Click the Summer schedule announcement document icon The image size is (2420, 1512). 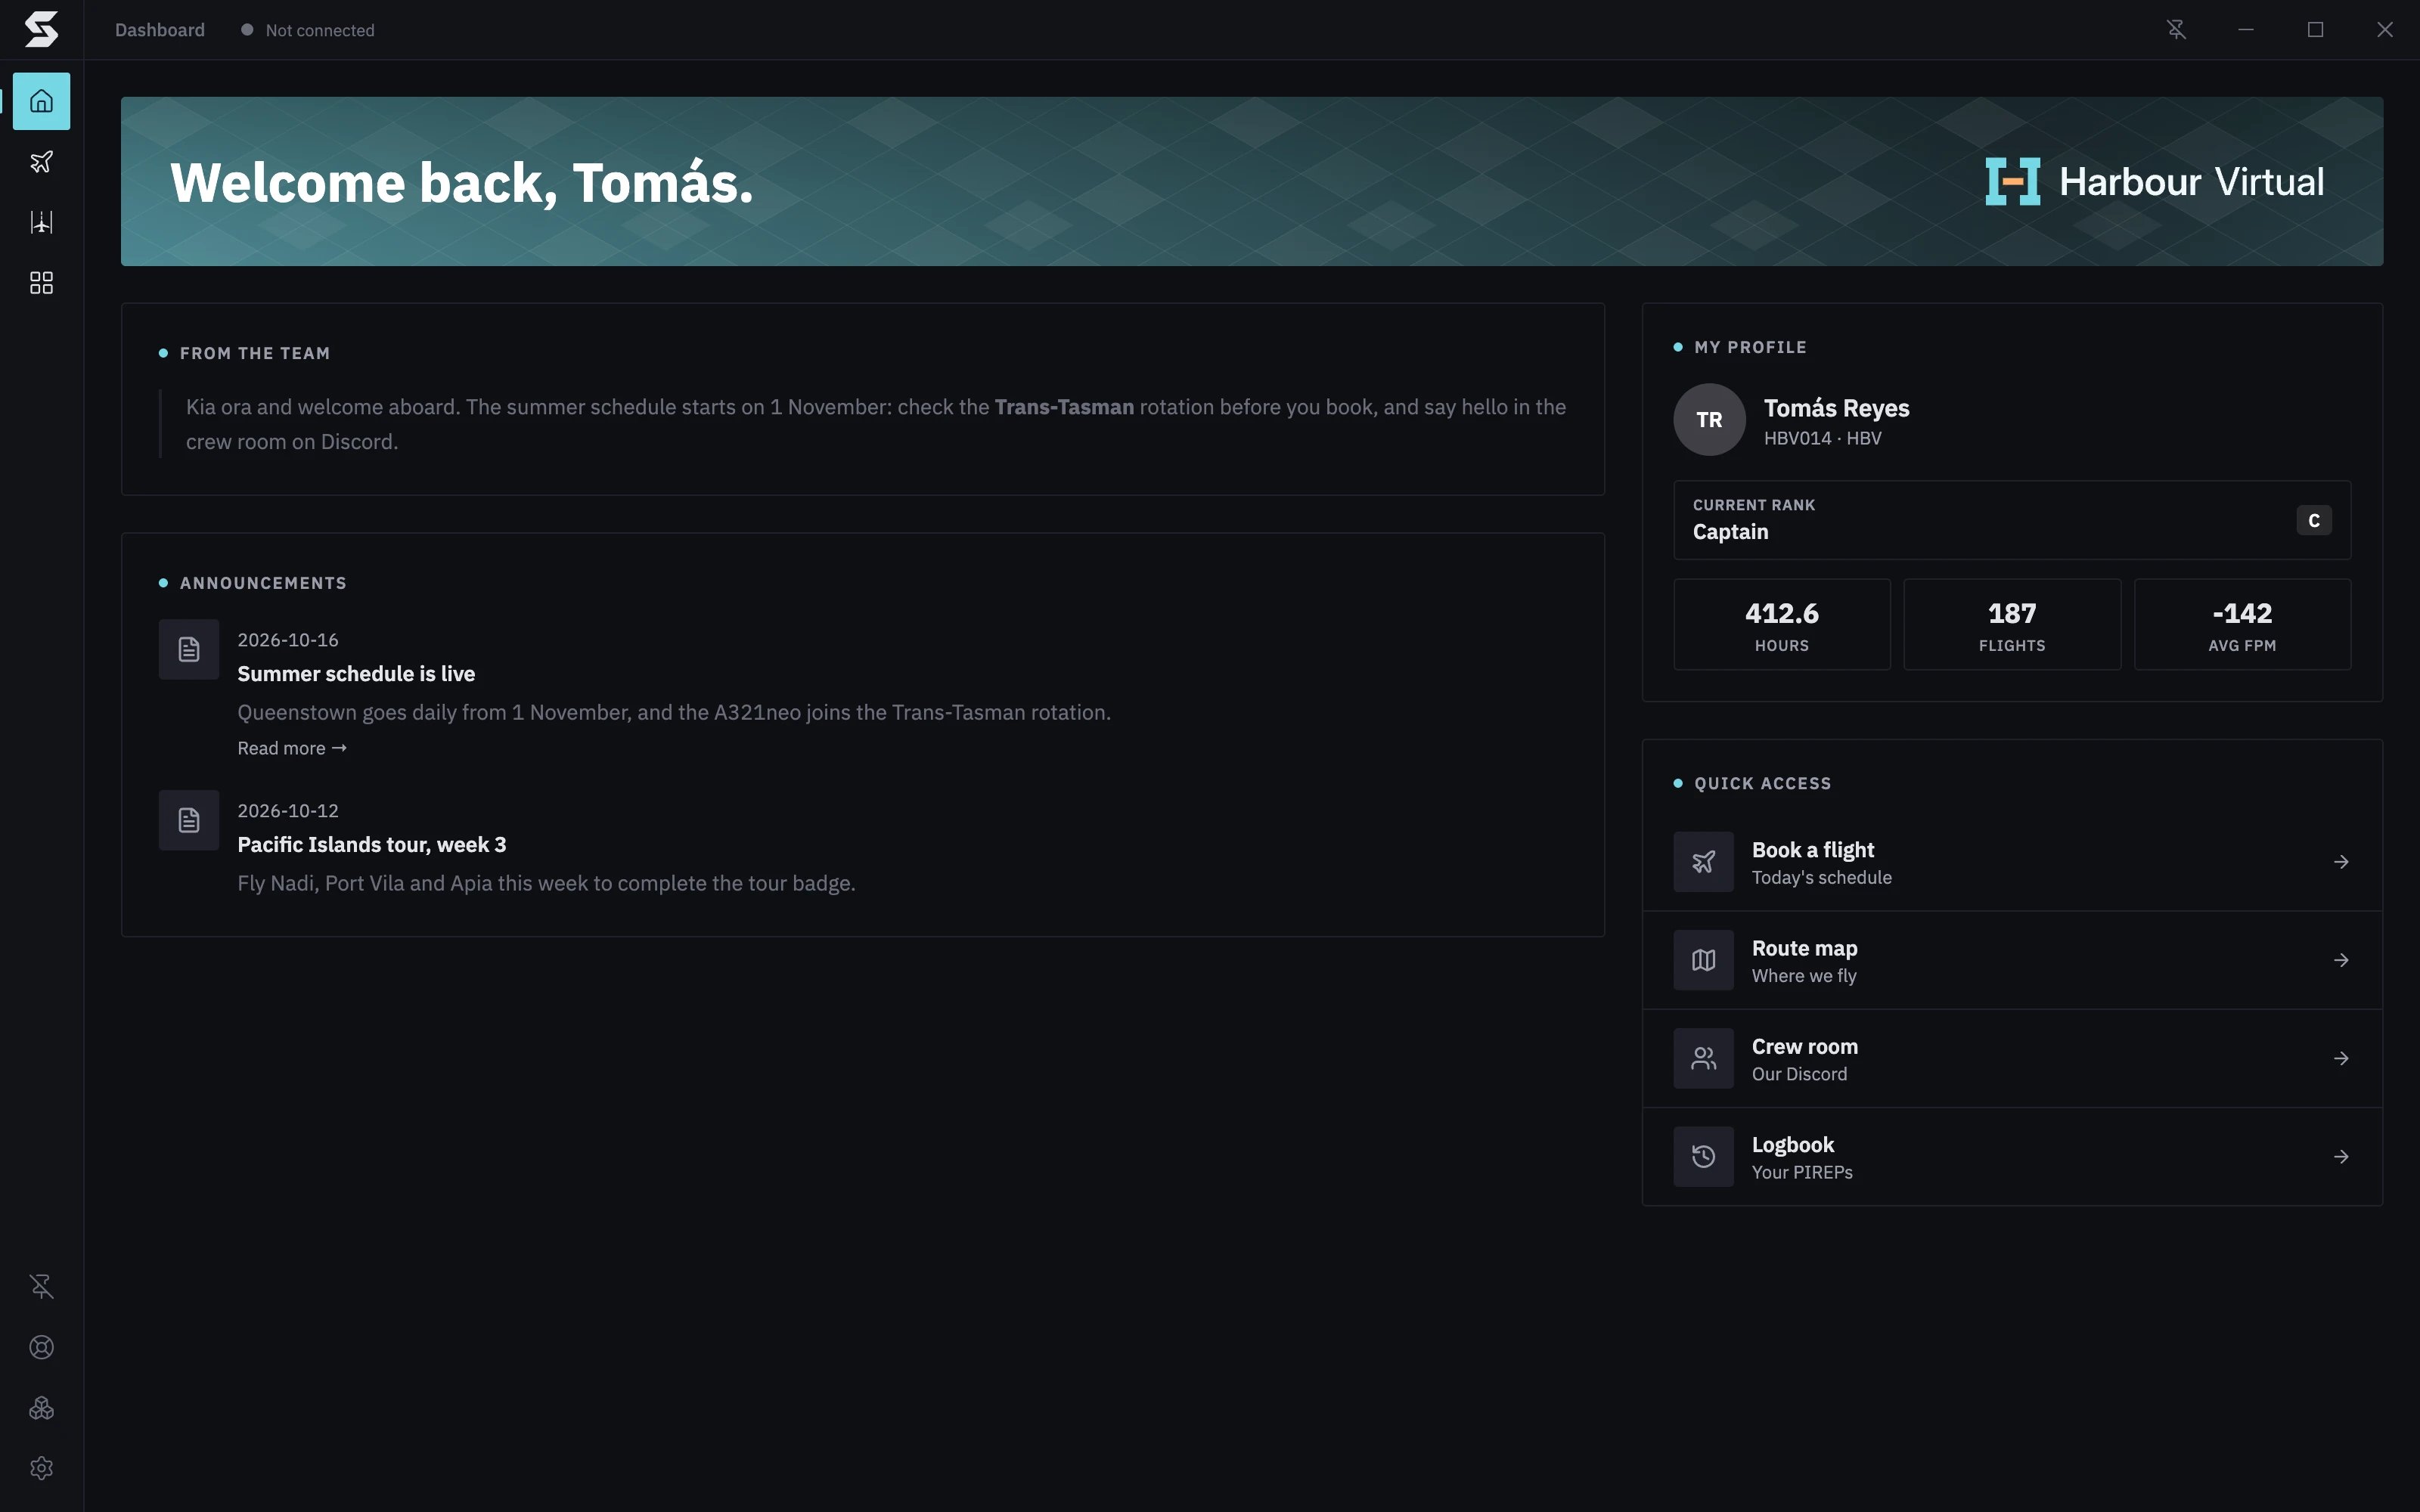click(x=189, y=650)
